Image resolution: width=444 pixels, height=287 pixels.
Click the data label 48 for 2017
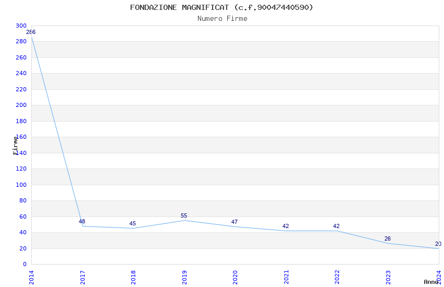click(x=82, y=221)
